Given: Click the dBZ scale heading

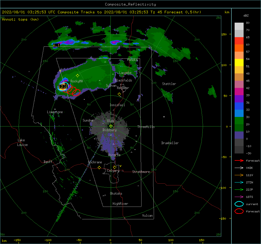Looking at the screenshot, I should [x=246, y=16].
